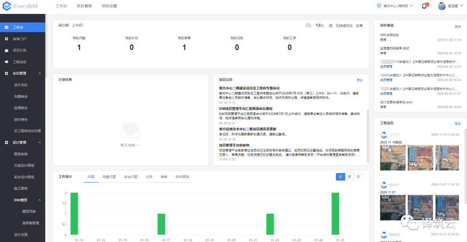The width and height of the screenshot is (467, 242).
Task: Collapse the 设计管理 sidebar group
Action: tap(39, 143)
